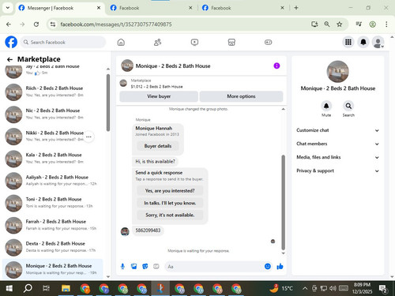Open Dexta - 2 Beds 2 Bath House chat
The width and height of the screenshot is (395, 296).
[x=53, y=247]
